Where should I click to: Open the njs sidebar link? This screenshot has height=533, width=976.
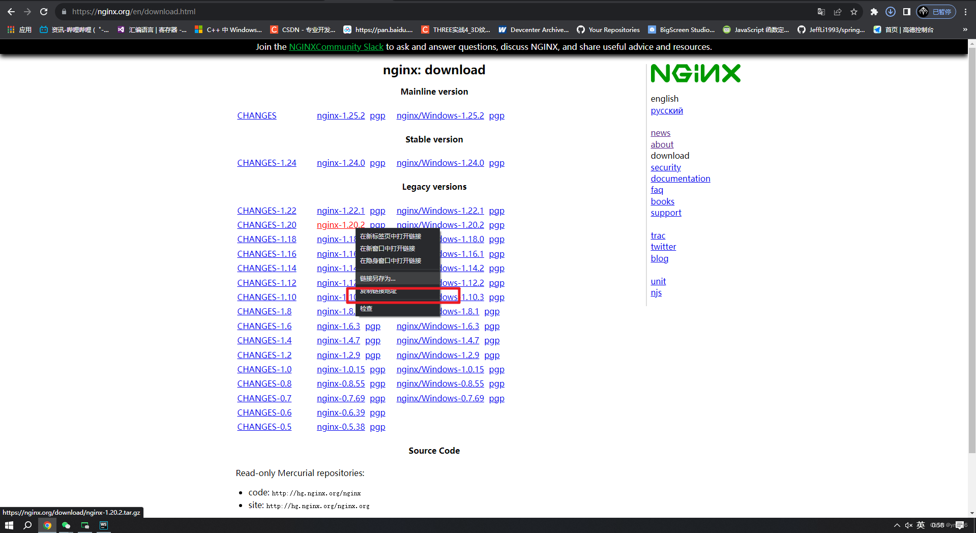(656, 292)
